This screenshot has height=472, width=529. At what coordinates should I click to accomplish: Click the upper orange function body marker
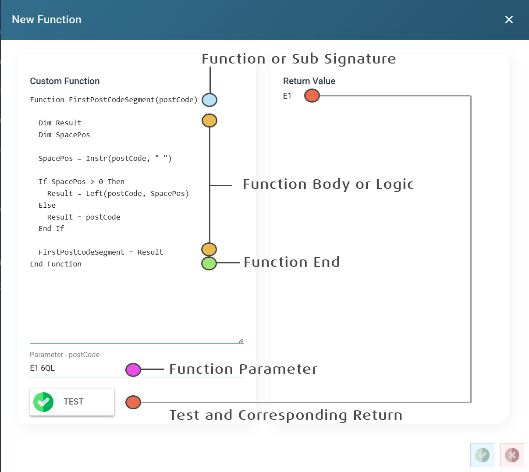[x=209, y=121]
